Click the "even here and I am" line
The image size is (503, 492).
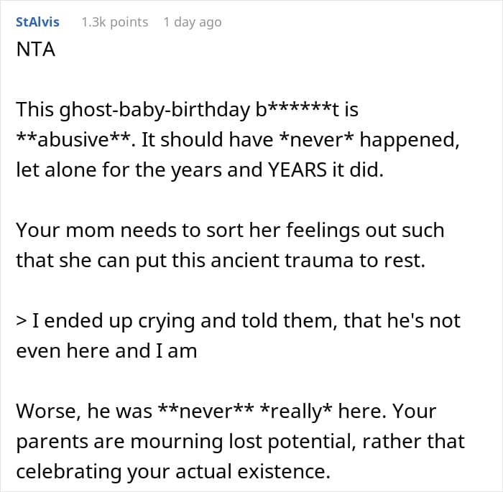[106, 351]
